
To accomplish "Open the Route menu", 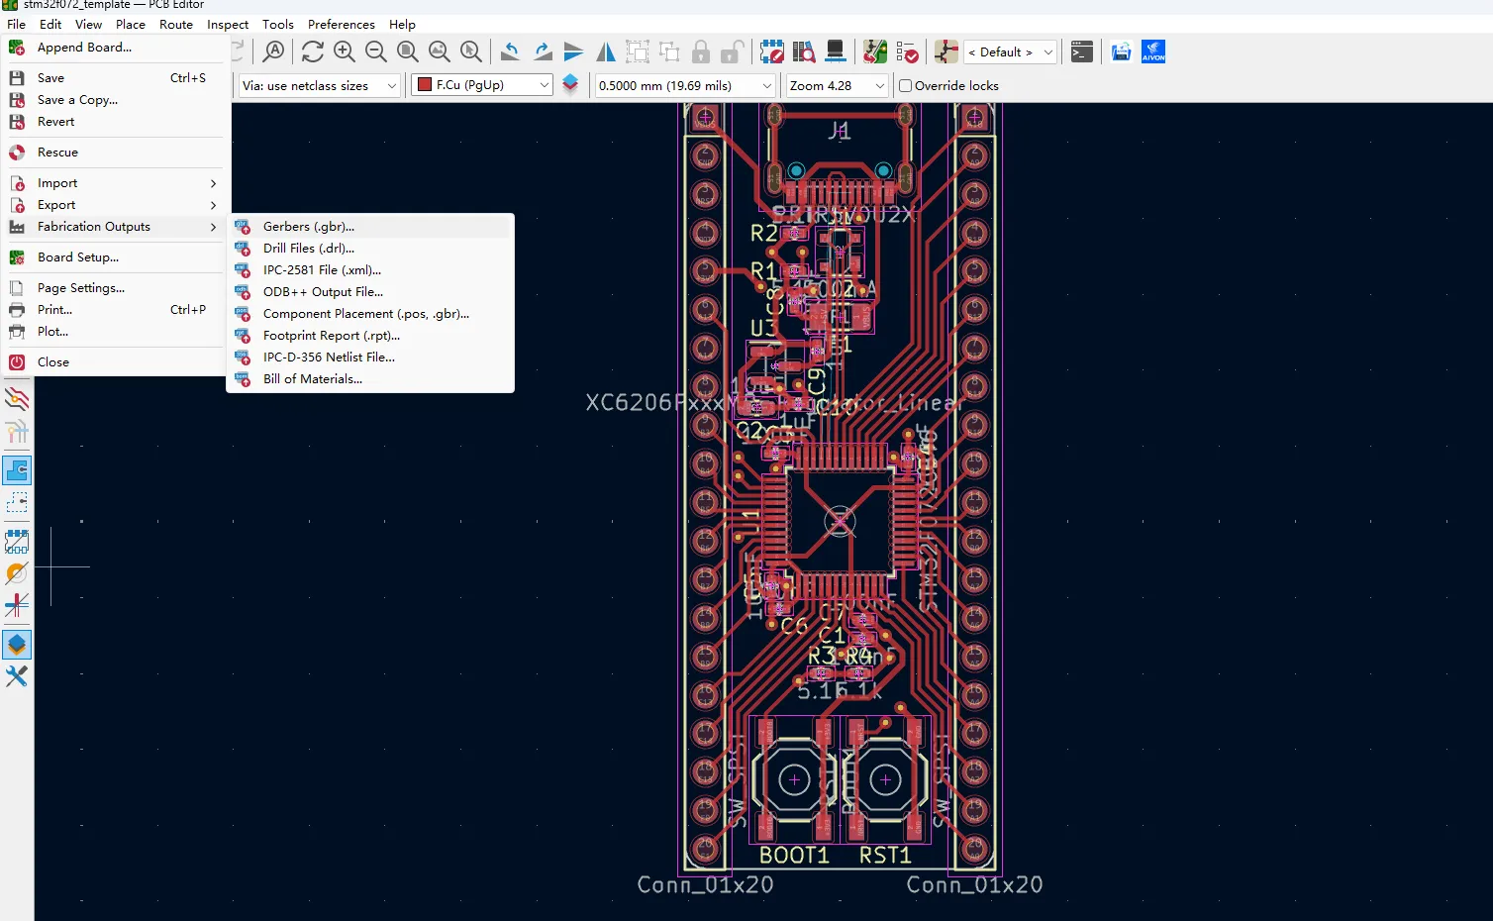I will 176,24.
